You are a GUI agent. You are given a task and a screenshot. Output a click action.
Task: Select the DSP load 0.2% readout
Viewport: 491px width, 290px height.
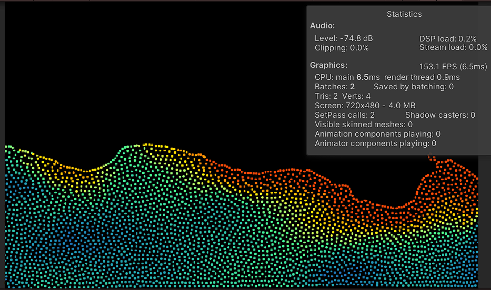[448, 38]
